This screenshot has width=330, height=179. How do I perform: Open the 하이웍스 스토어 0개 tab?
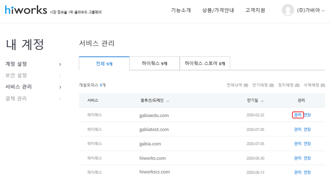click(x=205, y=64)
